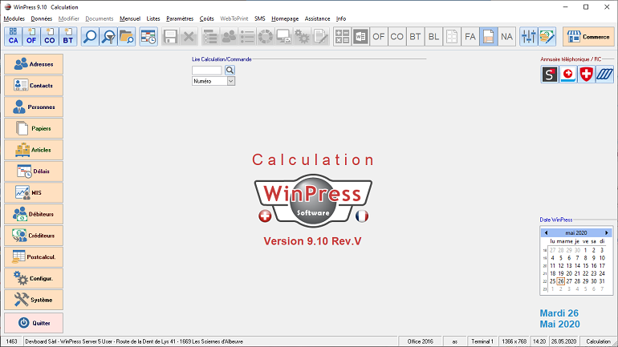Open the Système module
The height and width of the screenshot is (347, 618).
(x=34, y=300)
